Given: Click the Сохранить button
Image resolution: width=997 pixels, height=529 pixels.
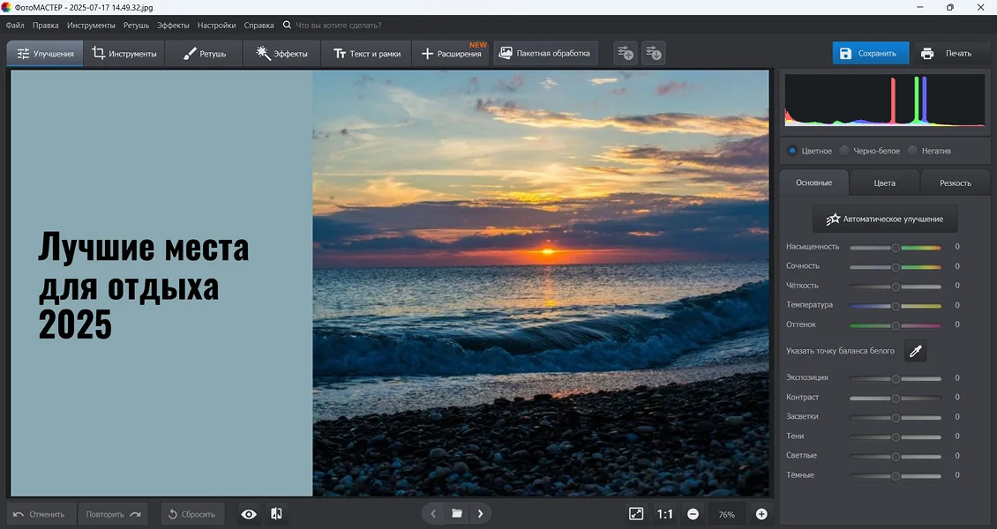Looking at the screenshot, I should tap(869, 54).
